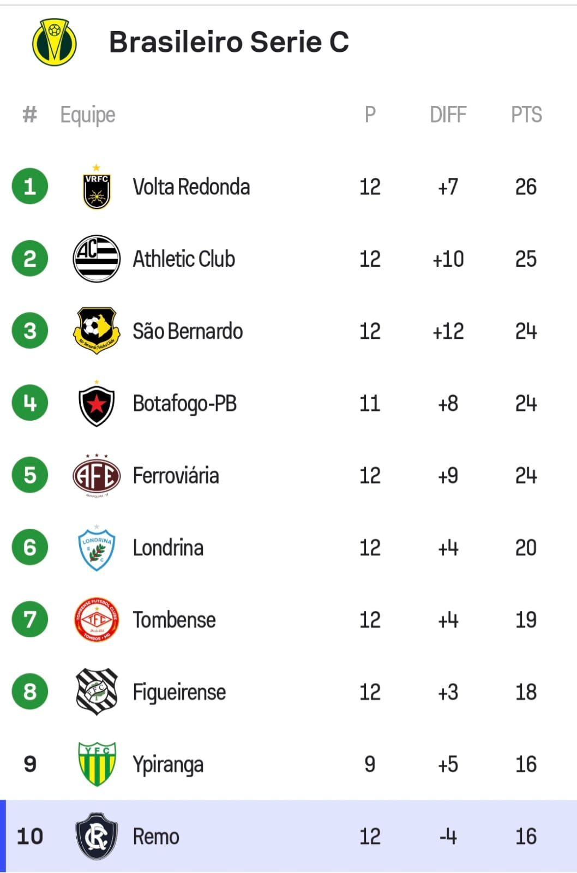Select the Tombense round red badge
Screen dimensions: 577x873
pos(97,620)
